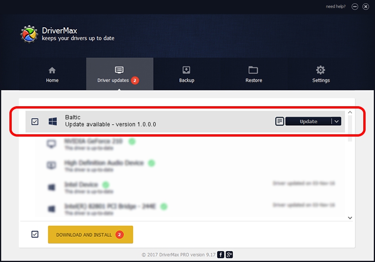Toggle the Baltic driver checkbox
375x262 pixels.
click(x=35, y=122)
